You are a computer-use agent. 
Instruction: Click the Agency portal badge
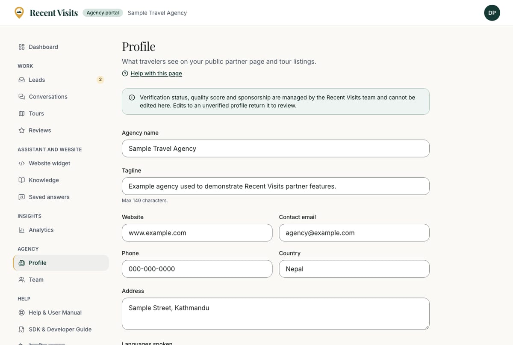pos(103,13)
